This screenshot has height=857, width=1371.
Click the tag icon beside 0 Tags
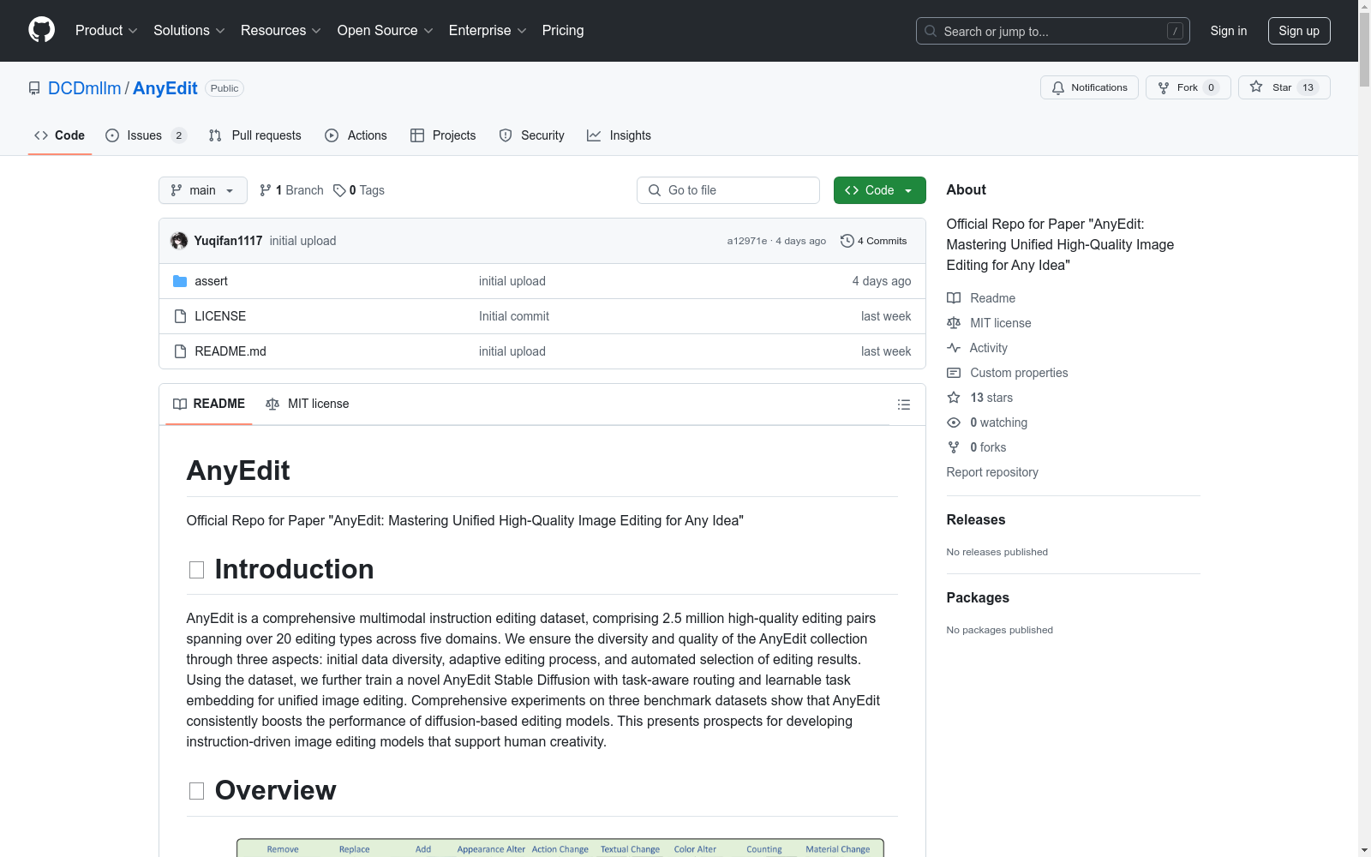click(x=339, y=190)
